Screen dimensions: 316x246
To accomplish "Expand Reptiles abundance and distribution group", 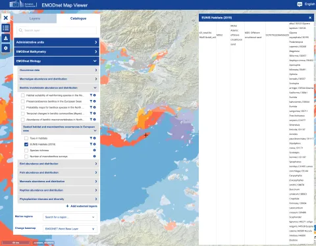I will 59,190.
